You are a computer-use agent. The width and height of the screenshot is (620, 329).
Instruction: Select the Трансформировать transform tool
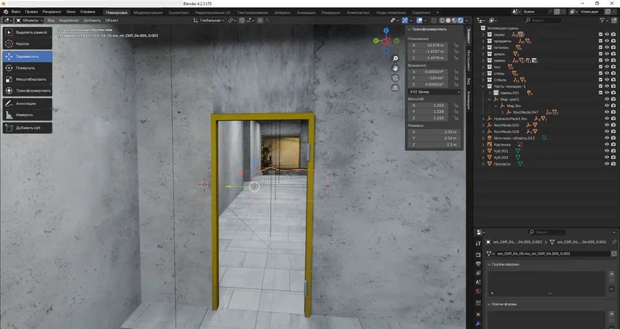coord(28,90)
